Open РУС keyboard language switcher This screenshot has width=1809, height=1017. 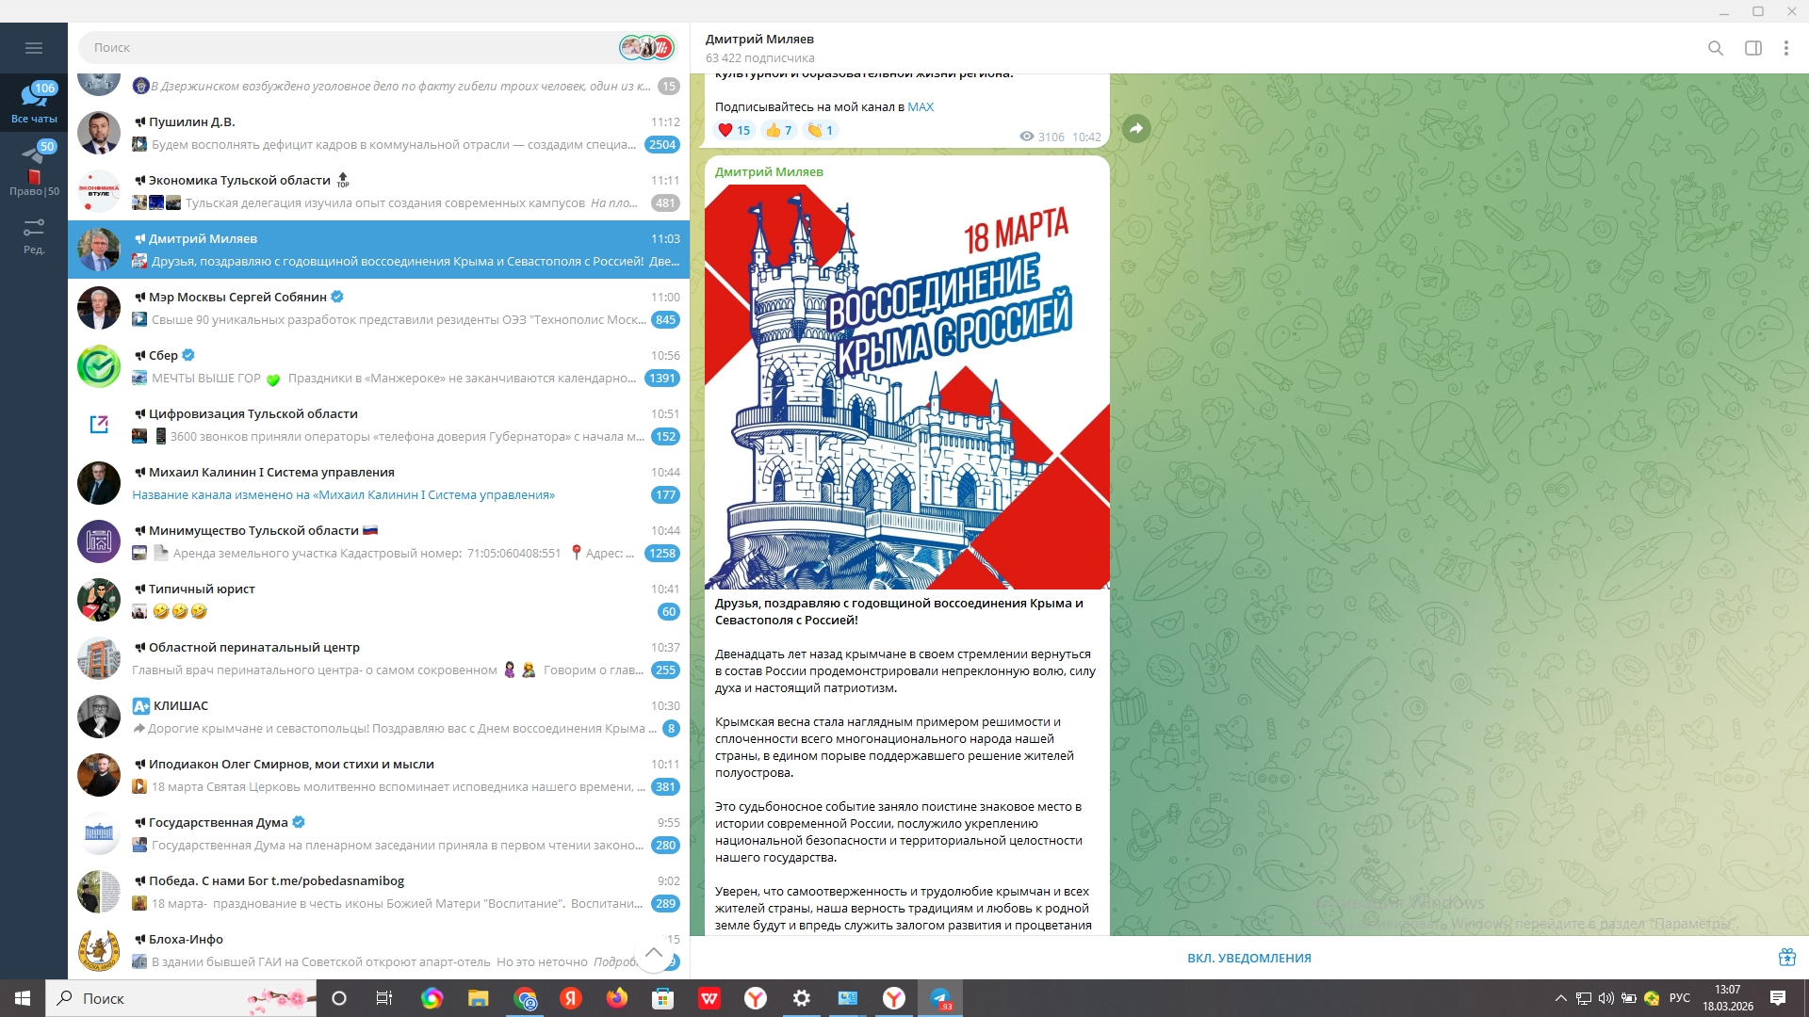click(1679, 998)
